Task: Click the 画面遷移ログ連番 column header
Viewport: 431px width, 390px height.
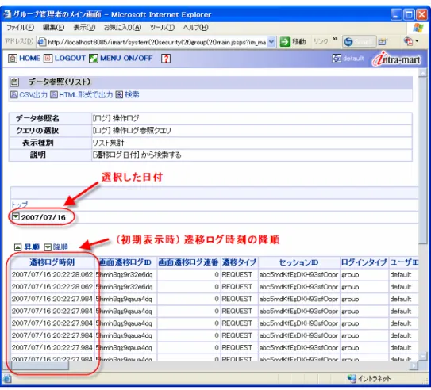Action: coord(188,262)
